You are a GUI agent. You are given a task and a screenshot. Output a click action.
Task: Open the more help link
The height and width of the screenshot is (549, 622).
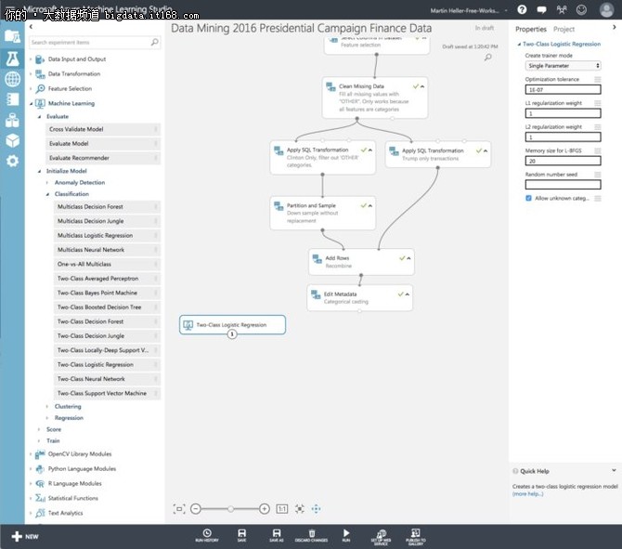click(527, 494)
